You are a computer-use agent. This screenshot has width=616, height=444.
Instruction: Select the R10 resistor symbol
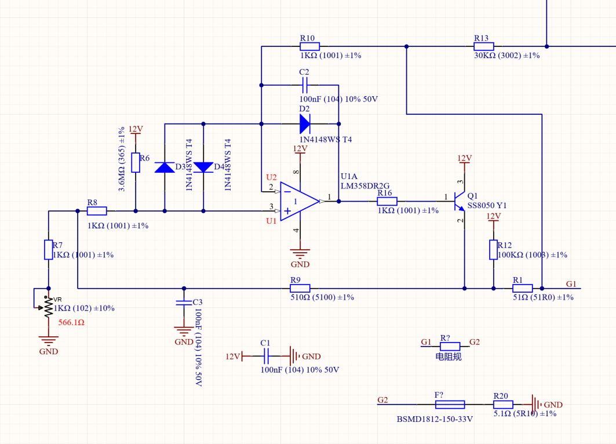tap(309, 46)
